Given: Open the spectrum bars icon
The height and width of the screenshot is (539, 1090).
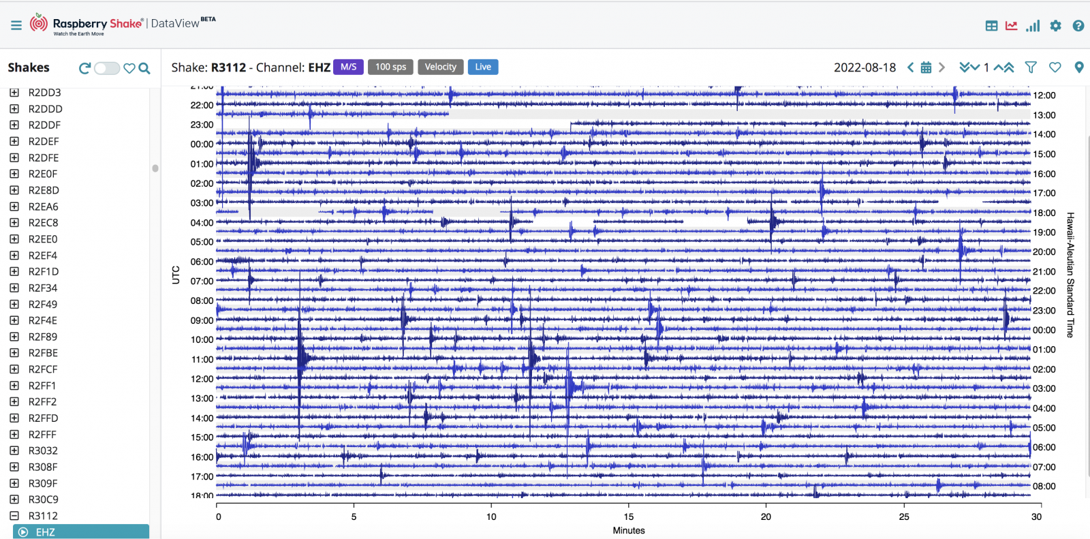Looking at the screenshot, I should tap(1033, 26).
